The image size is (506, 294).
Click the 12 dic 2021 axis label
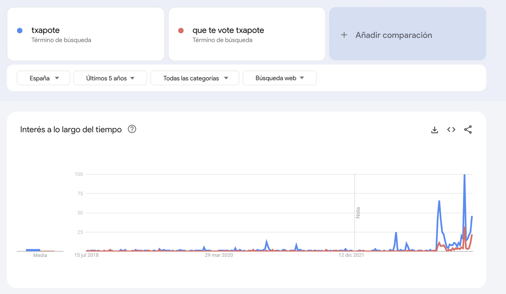[x=351, y=255]
